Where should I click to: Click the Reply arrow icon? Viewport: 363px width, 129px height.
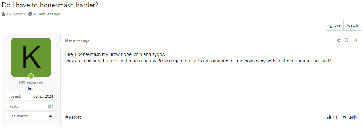[345, 117]
